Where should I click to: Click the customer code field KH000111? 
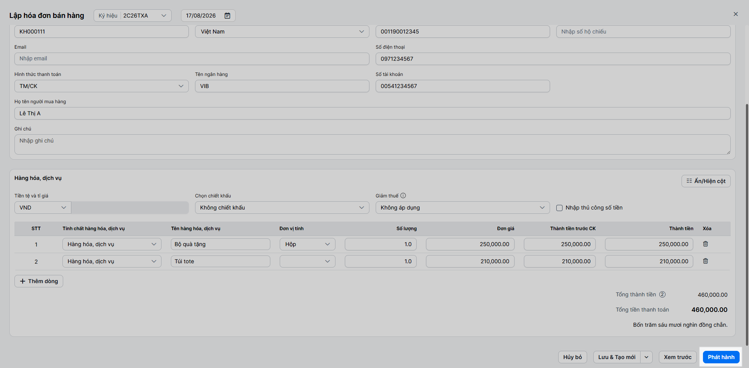101,32
